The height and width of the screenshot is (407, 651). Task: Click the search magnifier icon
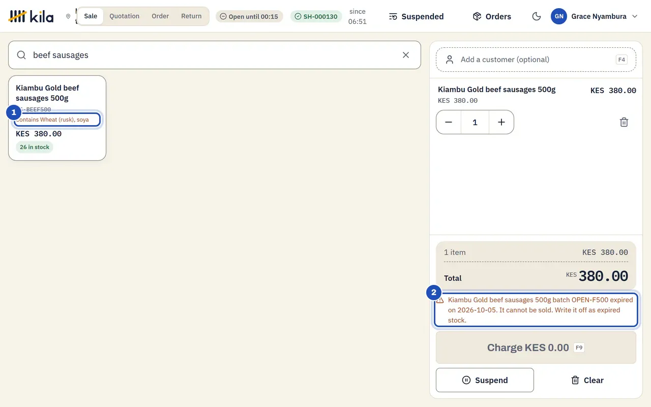tap(21, 55)
